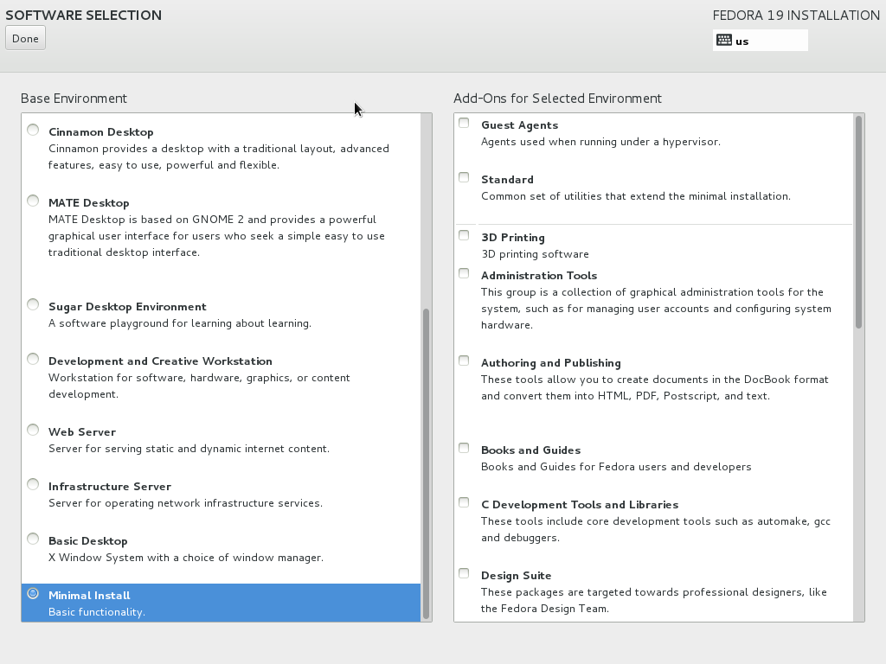Pick Development and Creative Workstation
Image resolution: width=886 pixels, height=664 pixels.
[32, 358]
